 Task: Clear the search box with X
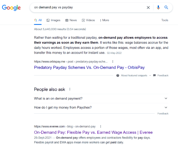148,8
